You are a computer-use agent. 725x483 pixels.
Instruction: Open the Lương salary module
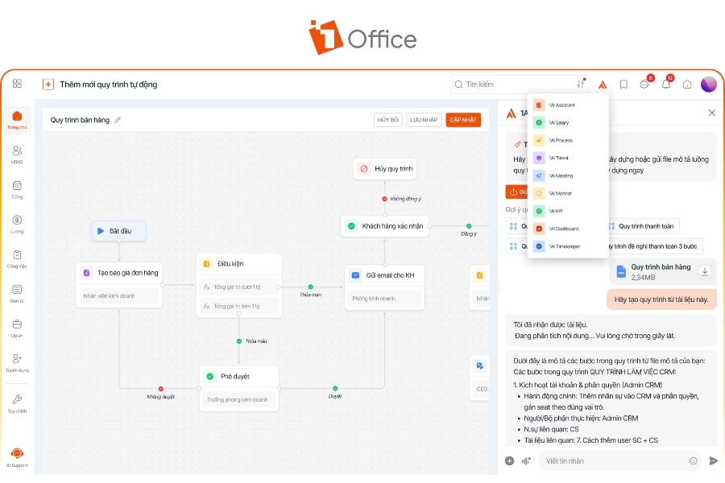tap(17, 224)
